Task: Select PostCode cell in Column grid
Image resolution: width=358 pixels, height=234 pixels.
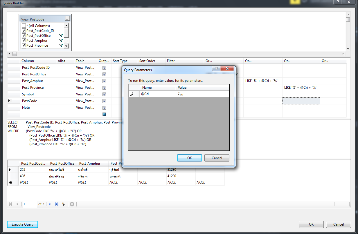Action: tap(38, 101)
